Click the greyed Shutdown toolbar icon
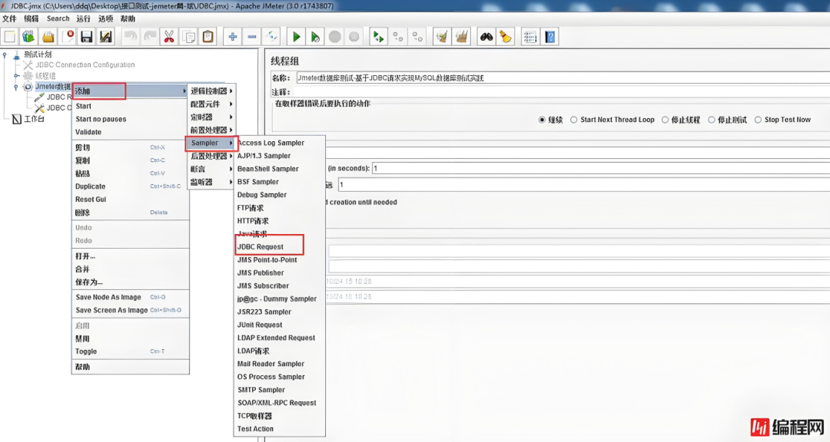This screenshot has height=442, width=830. pyautogui.click(x=354, y=37)
